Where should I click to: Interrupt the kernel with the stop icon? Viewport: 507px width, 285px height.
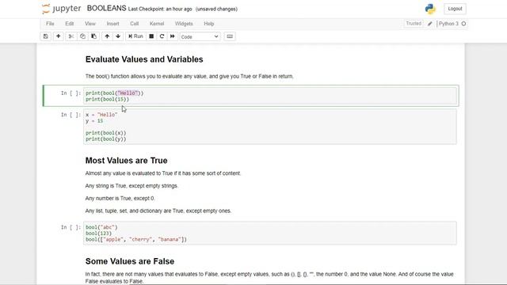(151, 36)
